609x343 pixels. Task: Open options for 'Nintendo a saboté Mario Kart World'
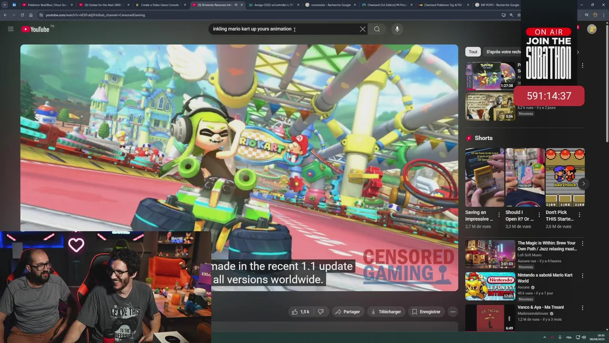click(582, 275)
